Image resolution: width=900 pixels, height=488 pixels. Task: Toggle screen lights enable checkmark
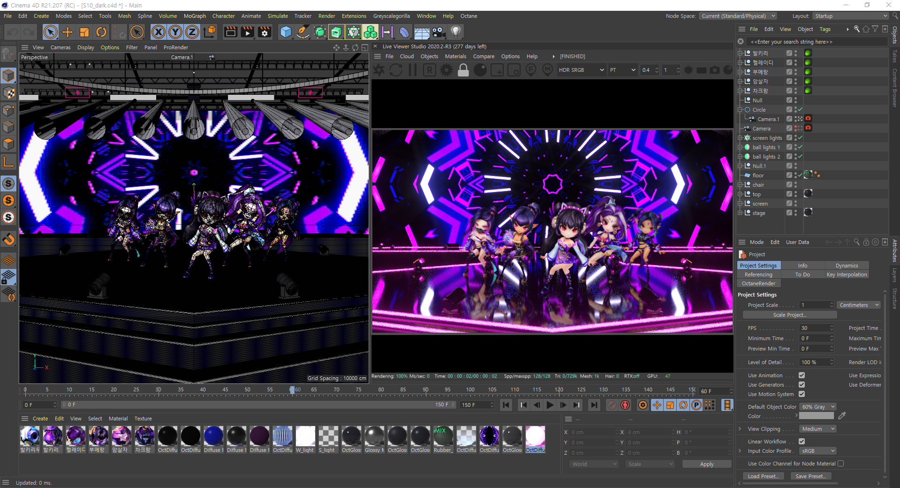point(800,138)
